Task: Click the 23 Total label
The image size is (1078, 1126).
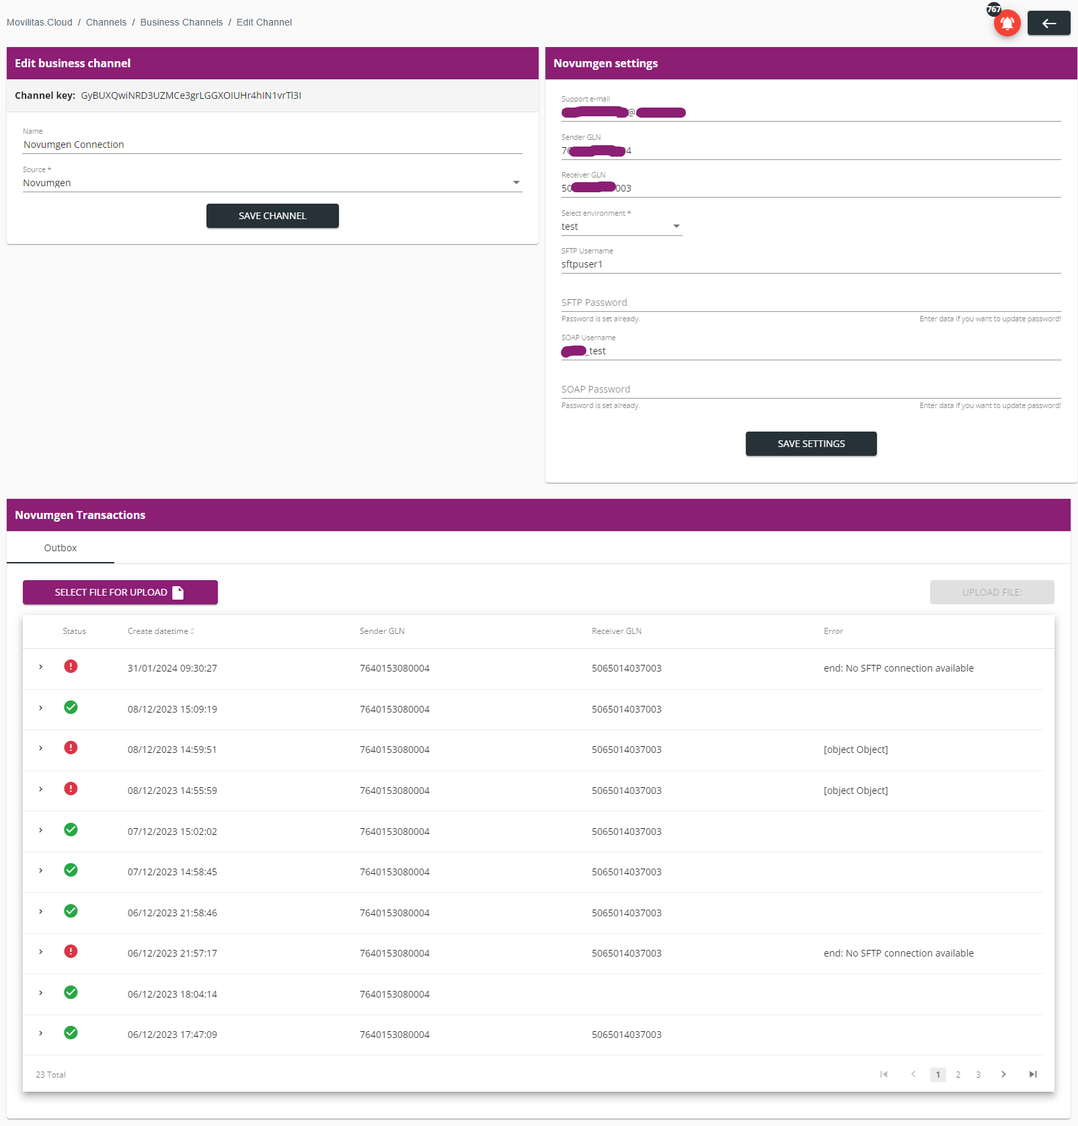Action: [x=51, y=1075]
